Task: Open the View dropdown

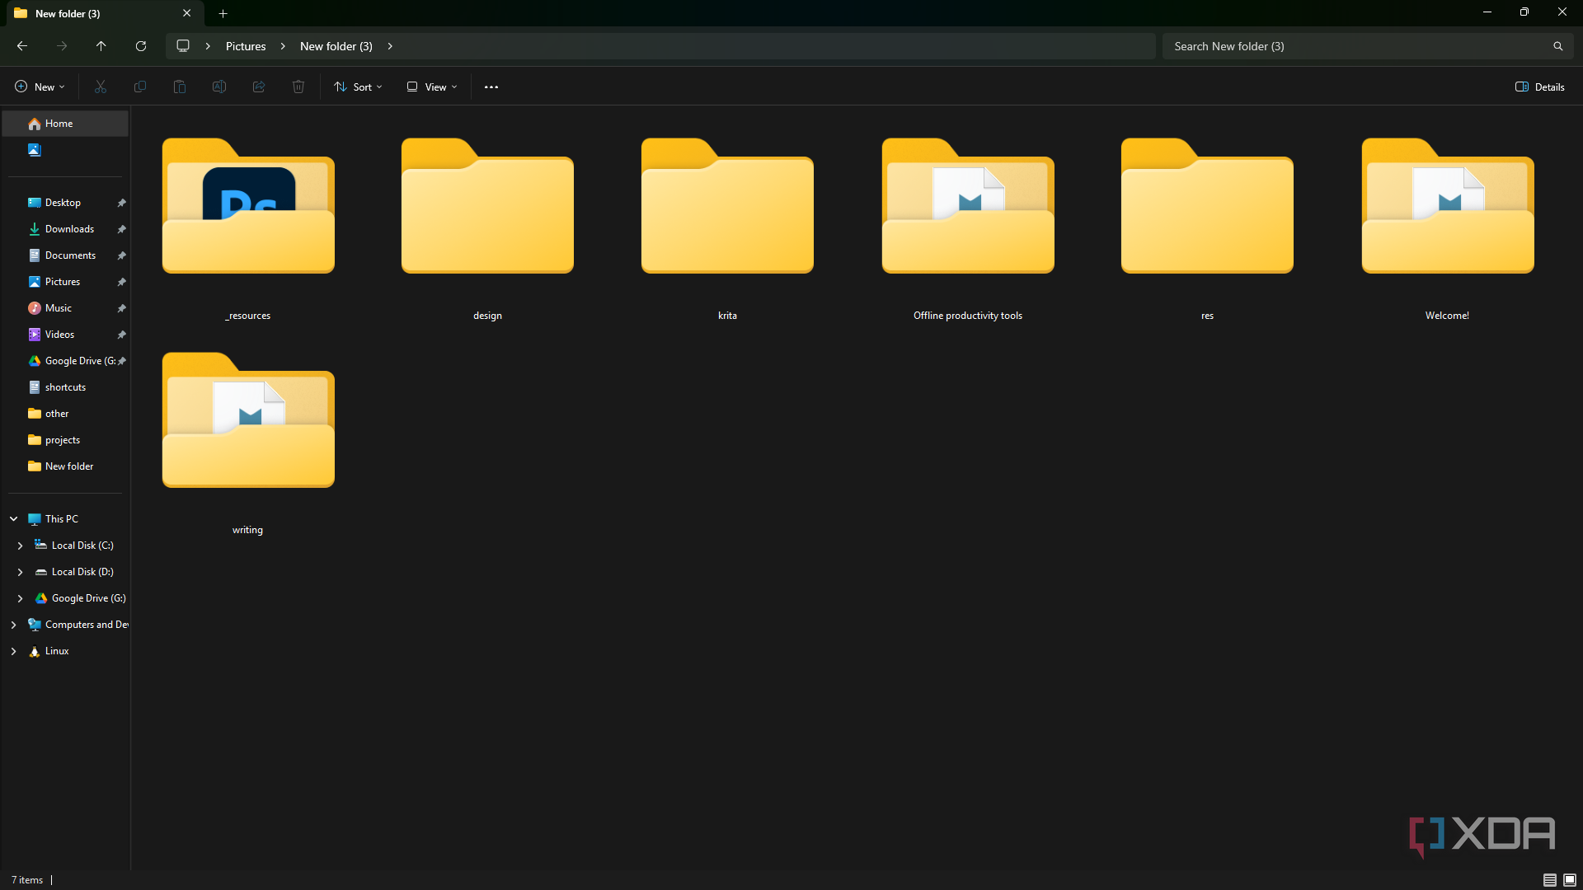Action: (x=431, y=87)
